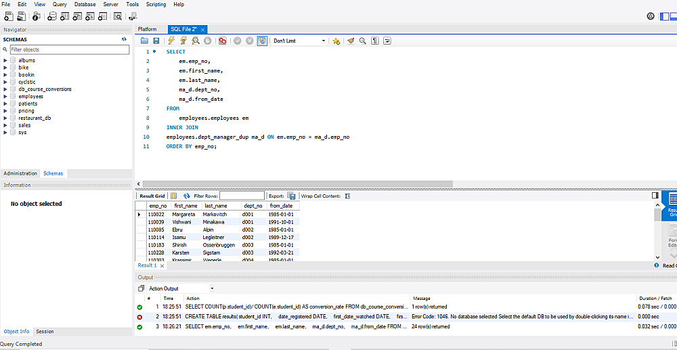Viewport: 677px width, 350px height.
Task: Open the Don't Limit rows dropdown
Action: [x=299, y=41]
